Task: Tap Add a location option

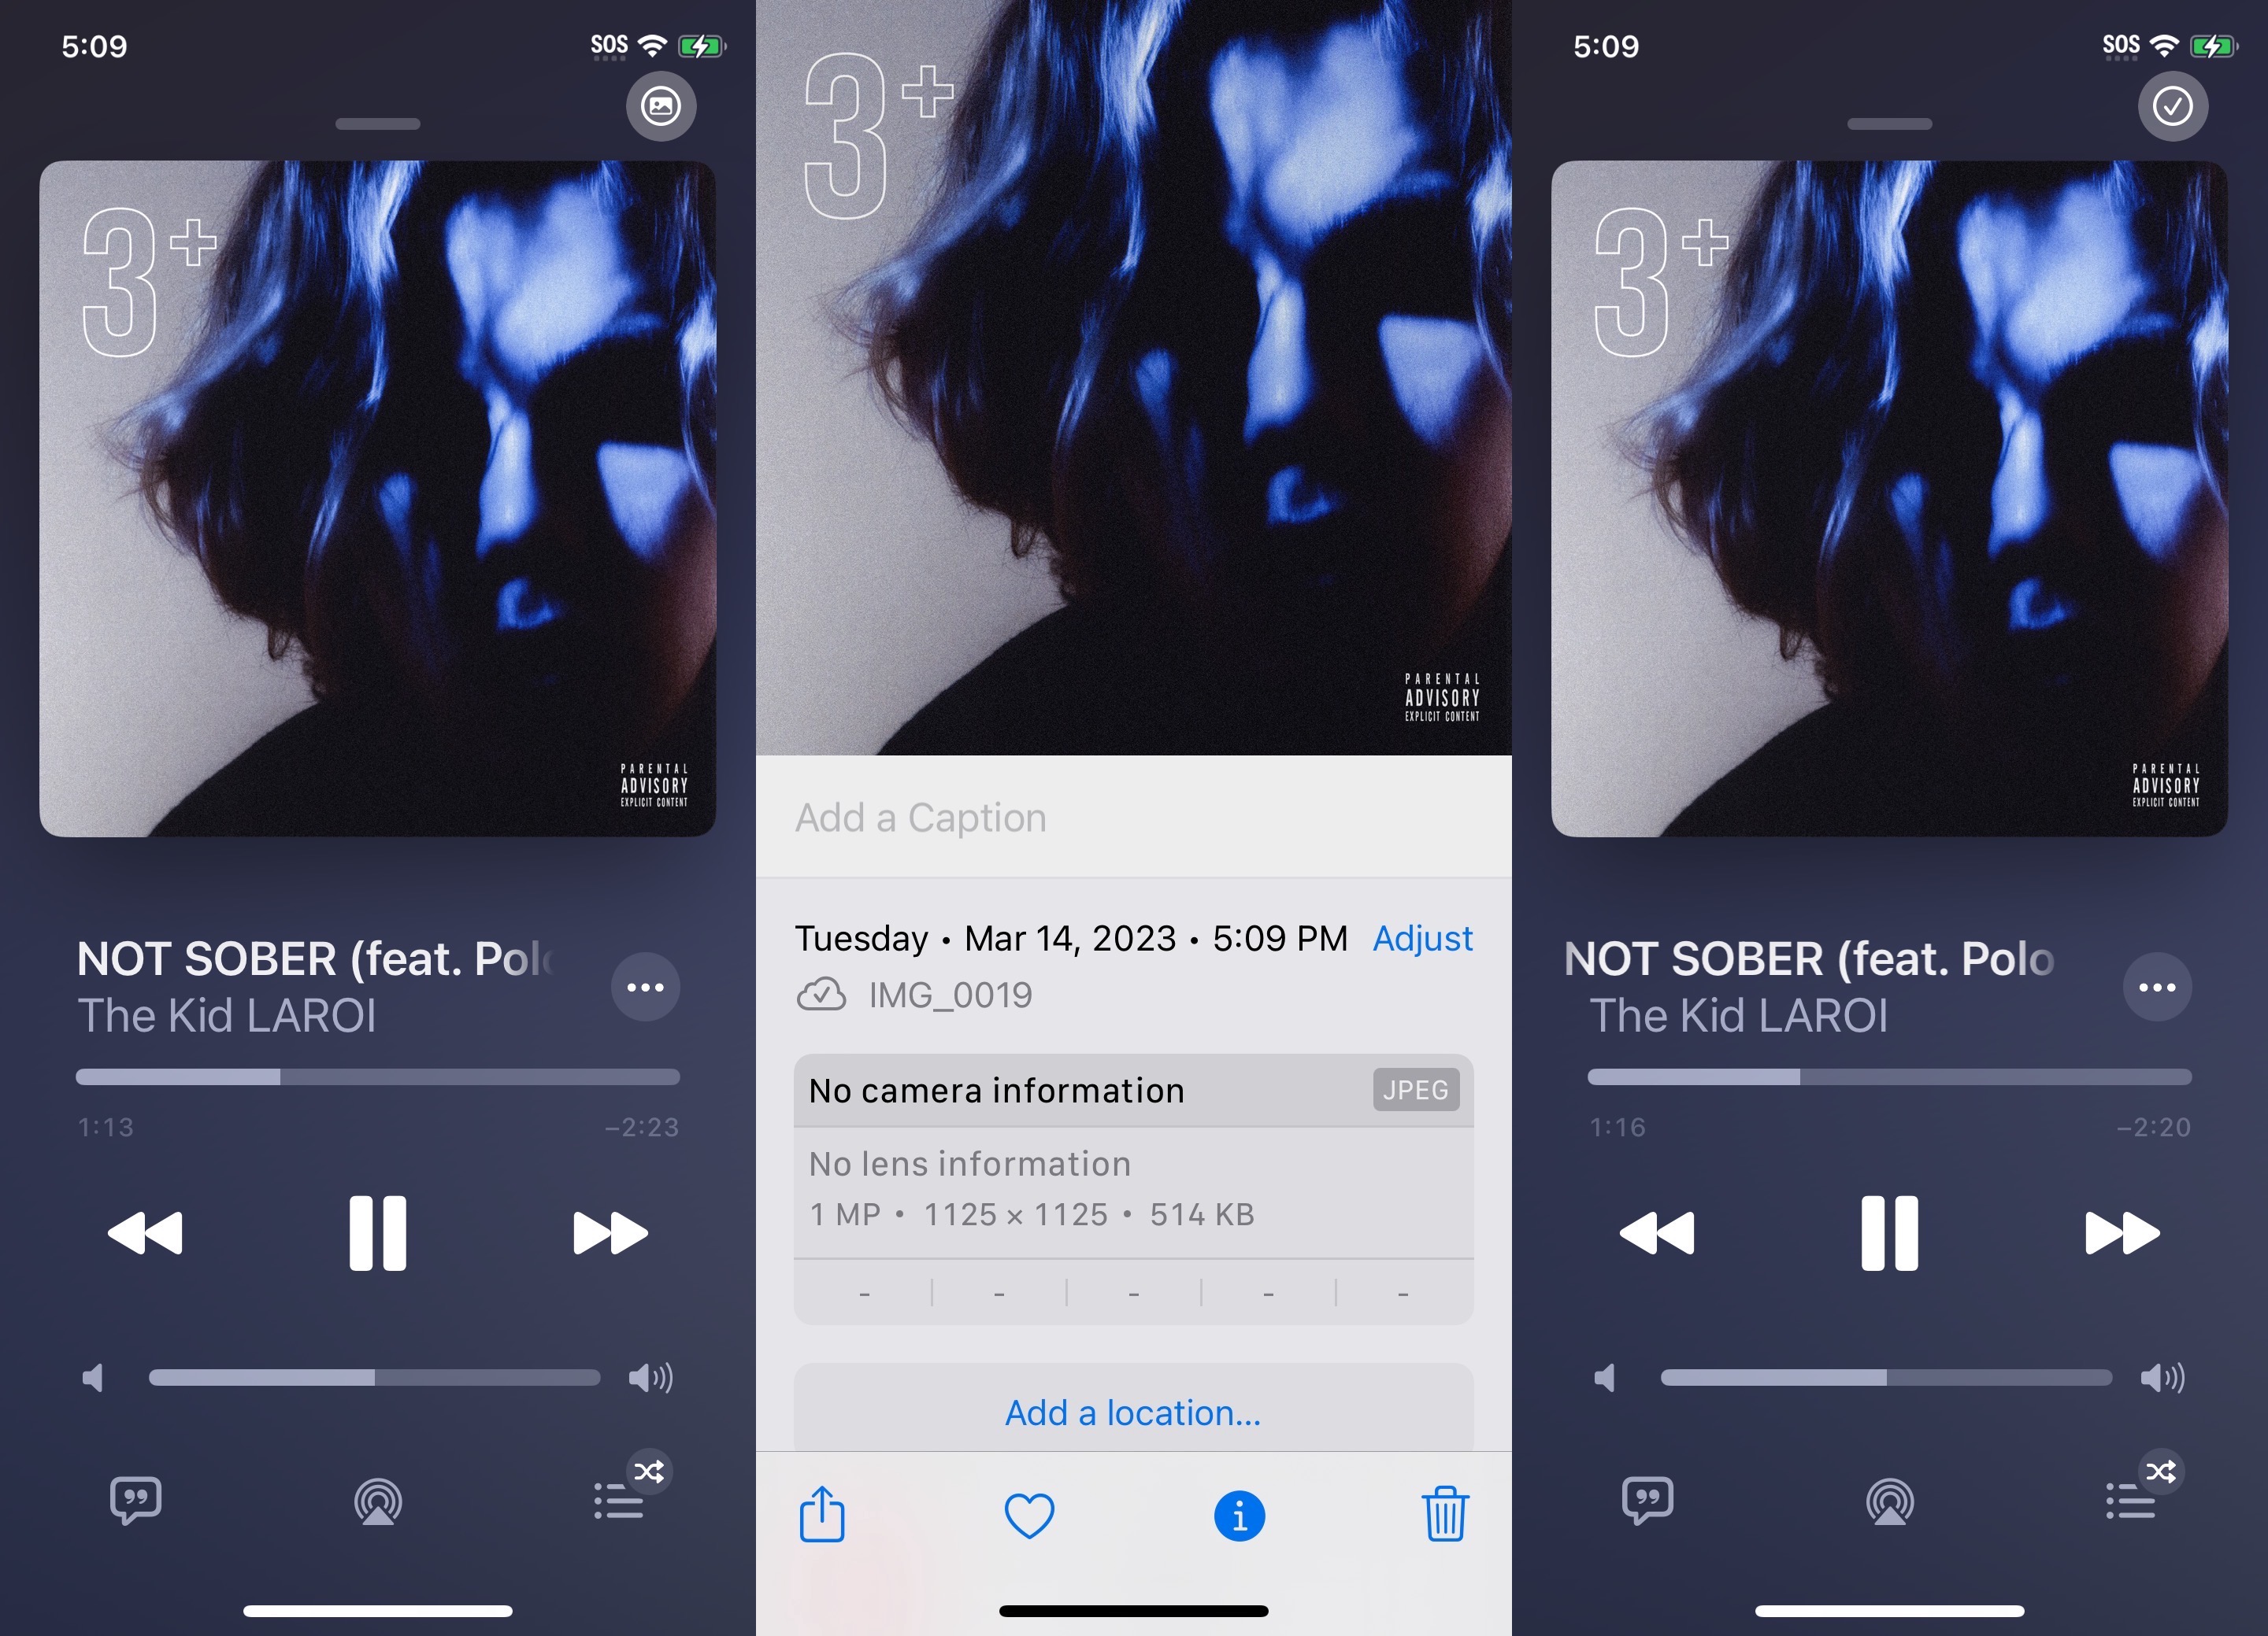Action: pyautogui.click(x=1132, y=1411)
